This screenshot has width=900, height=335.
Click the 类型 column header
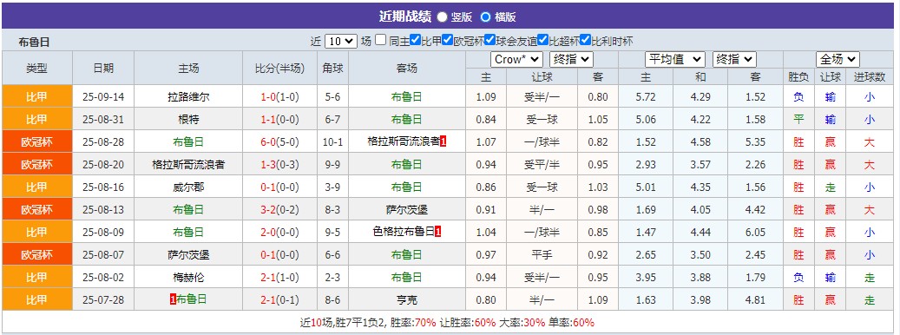(x=36, y=69)
